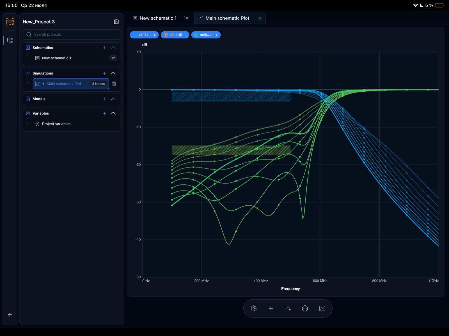Collapse the Models section chevron
This screenshot has width=449, height=336.
tap(113, 99)
